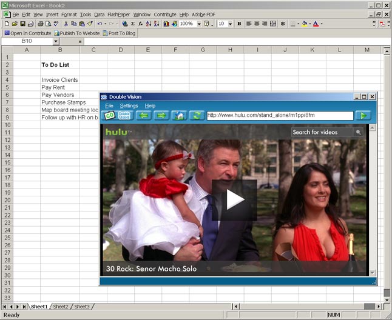Screen dimensions: 392x320
Task: Run Spell Check from the ABC icon
Action: click(x=56, y=24)
